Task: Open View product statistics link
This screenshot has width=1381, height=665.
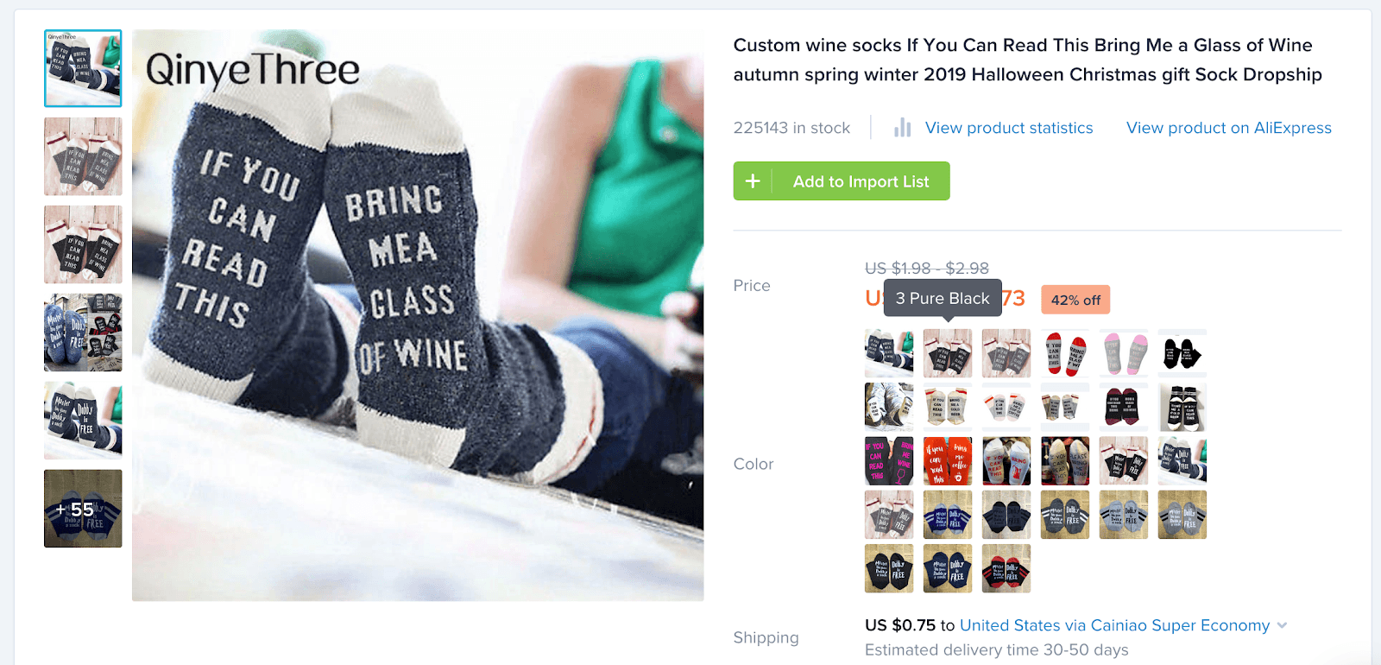Action: pyautogui.click(x=1009, y=128)
